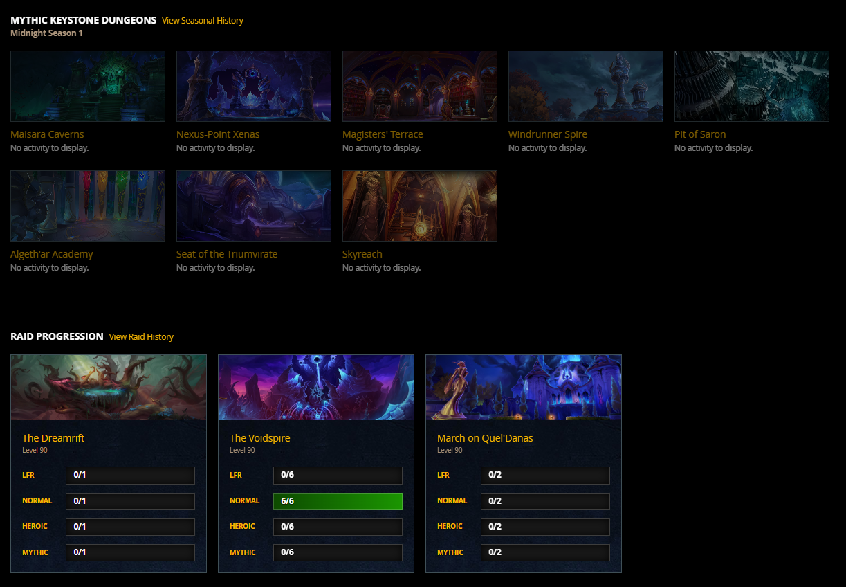Image resolution: width=846 pixels, height=587 pixels.
Task: Click the Raid Progression heading
Action: click(57, 336)
